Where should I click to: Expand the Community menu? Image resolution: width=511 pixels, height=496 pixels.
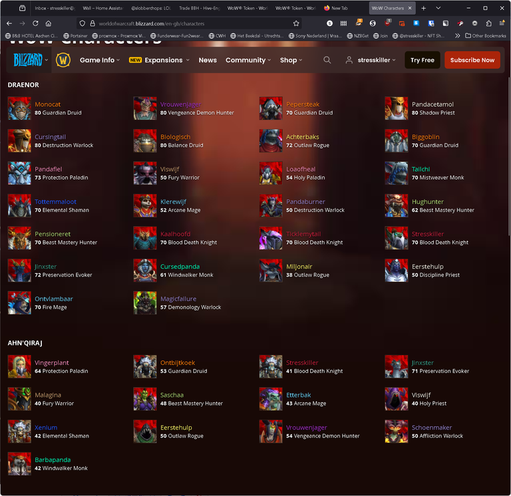tap(248, 60)
